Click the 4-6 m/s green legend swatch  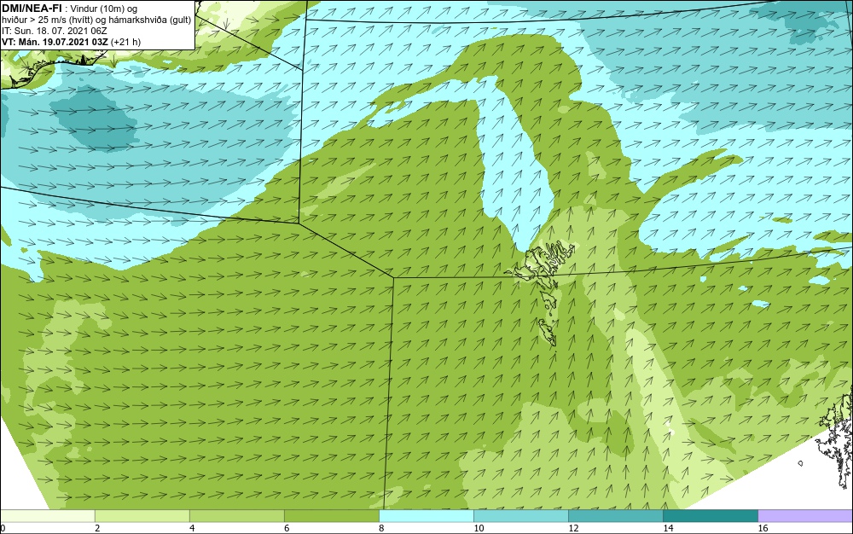coord(236,516)
